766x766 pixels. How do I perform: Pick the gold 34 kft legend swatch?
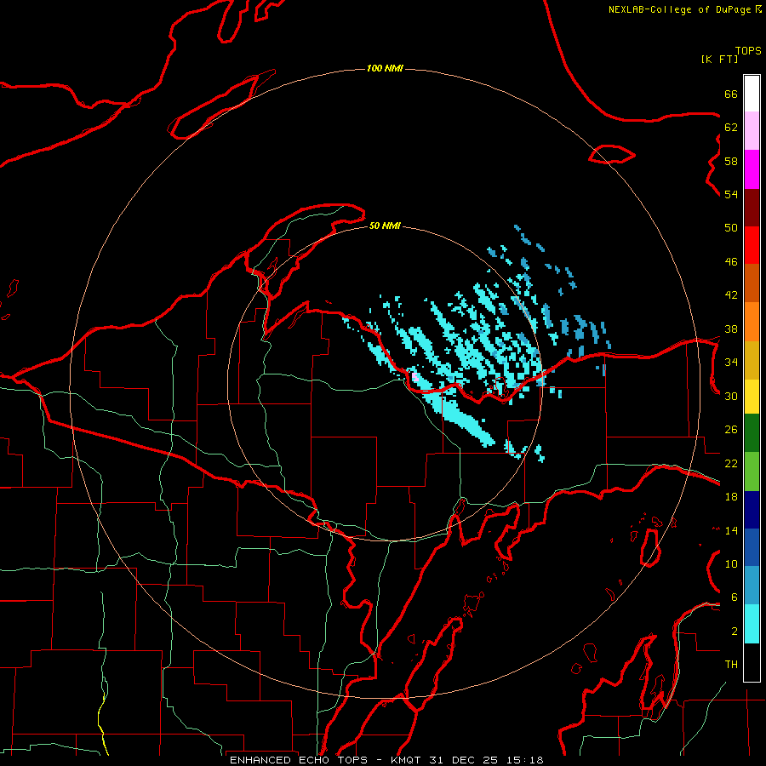pos(752,360)
